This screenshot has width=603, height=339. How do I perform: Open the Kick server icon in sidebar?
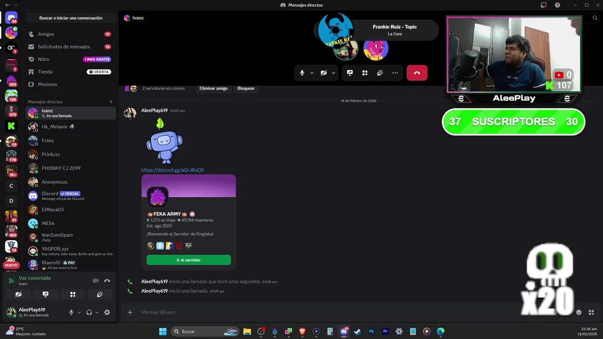tap(11, 126)
